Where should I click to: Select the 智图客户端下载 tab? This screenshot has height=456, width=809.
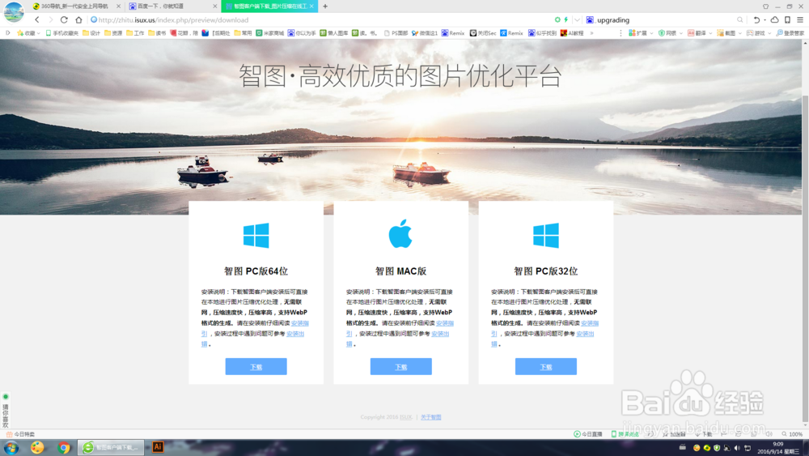(269, 6)
